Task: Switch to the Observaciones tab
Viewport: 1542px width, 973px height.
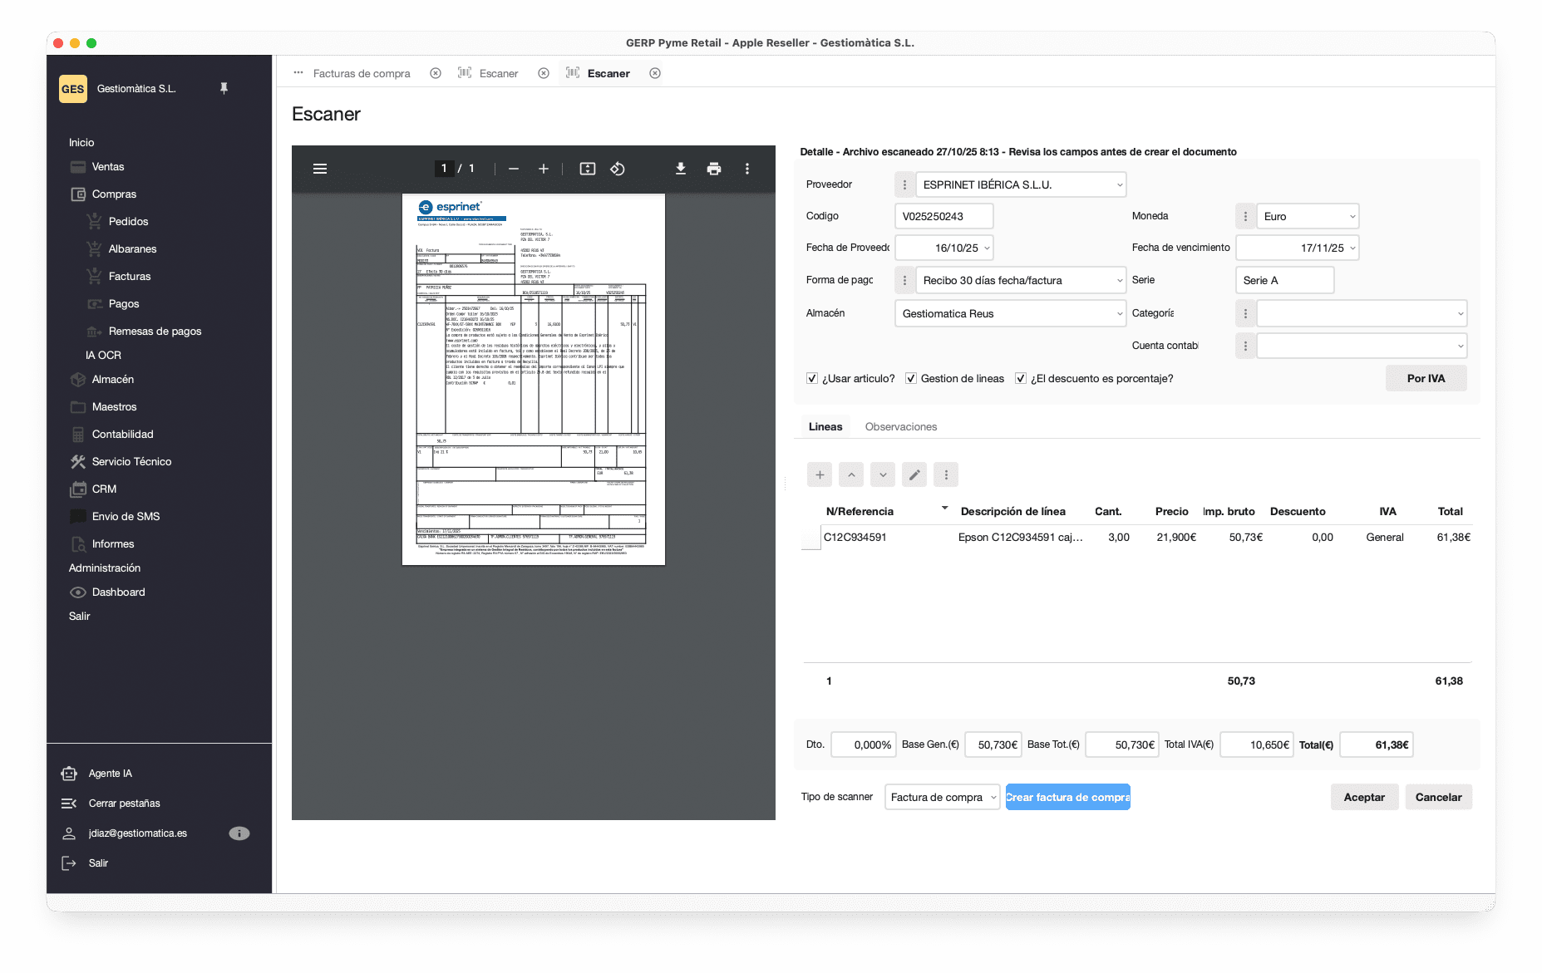Action: pos(900,426)
